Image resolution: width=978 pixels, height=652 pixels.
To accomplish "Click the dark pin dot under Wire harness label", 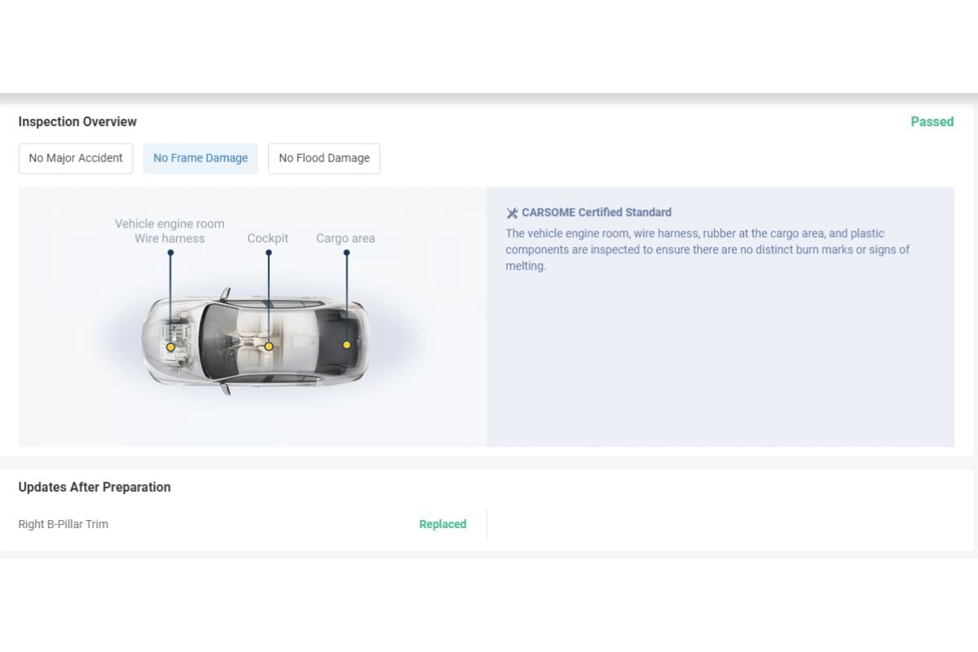I will tap(170, 253).
